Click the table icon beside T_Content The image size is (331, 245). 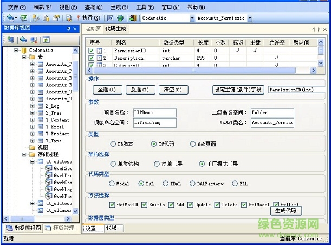[40, 120]
